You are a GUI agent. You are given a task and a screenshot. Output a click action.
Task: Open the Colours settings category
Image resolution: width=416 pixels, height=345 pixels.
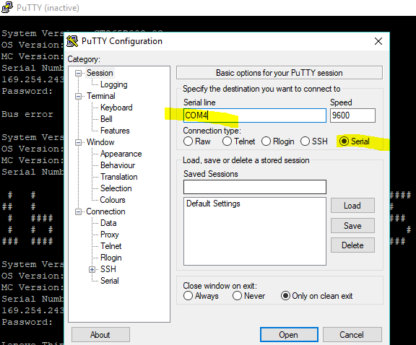tap(113, 200)
